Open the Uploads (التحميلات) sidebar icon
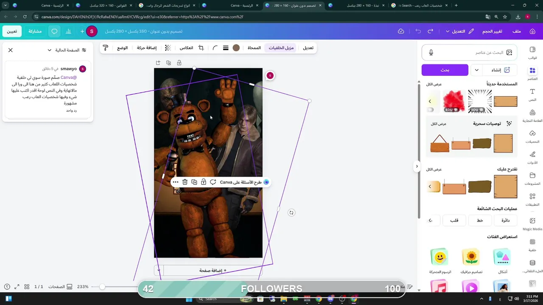Image resolution: width=543 pixels, height=305 pixels. pyautogui.click(x=532, y=136)
